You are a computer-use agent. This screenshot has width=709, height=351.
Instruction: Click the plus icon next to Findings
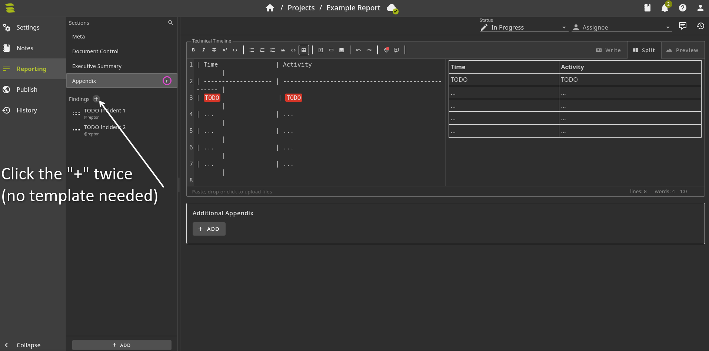point(96,99)
